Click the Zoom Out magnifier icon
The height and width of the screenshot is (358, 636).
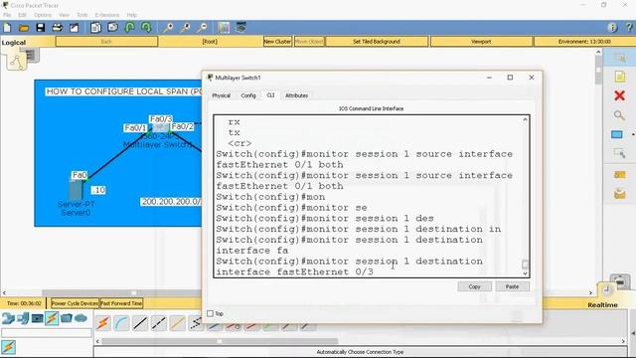click(x=202, y=28)
